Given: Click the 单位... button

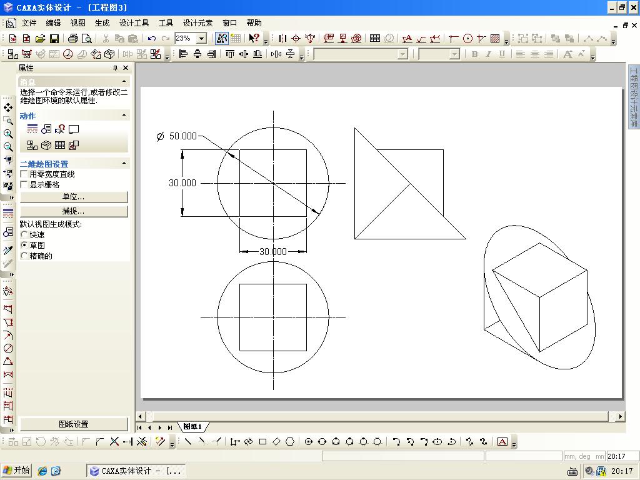Looking at the screenshot, I should pos(74,197).
